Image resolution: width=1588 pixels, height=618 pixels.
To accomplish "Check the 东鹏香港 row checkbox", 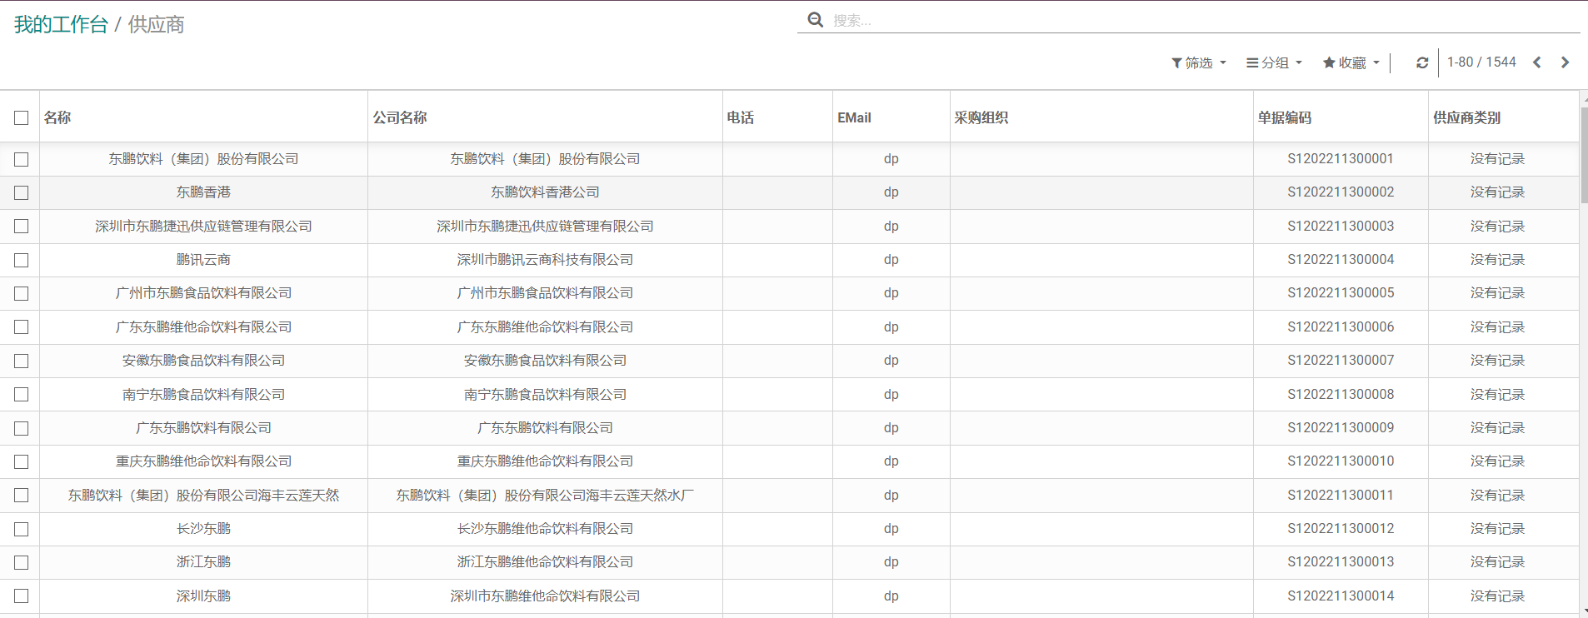I will 22,192.
